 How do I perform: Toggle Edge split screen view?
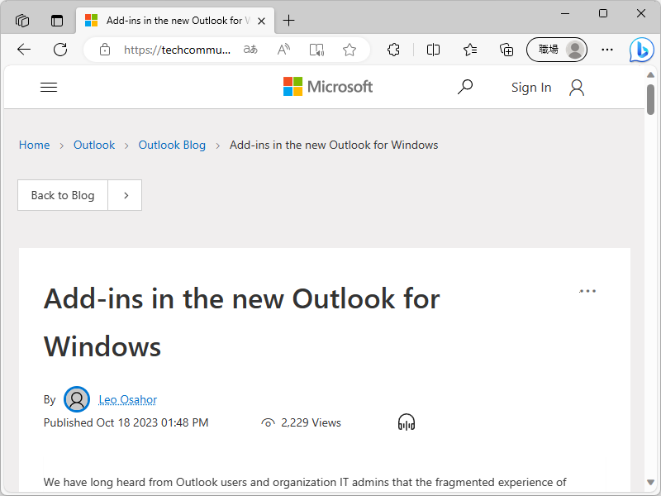(x=433, y=50)
